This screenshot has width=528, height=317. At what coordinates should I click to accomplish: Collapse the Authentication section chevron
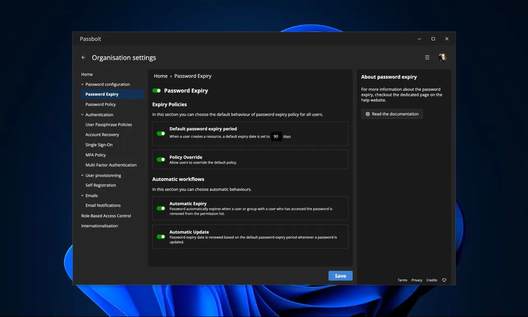tap(82, 115)
